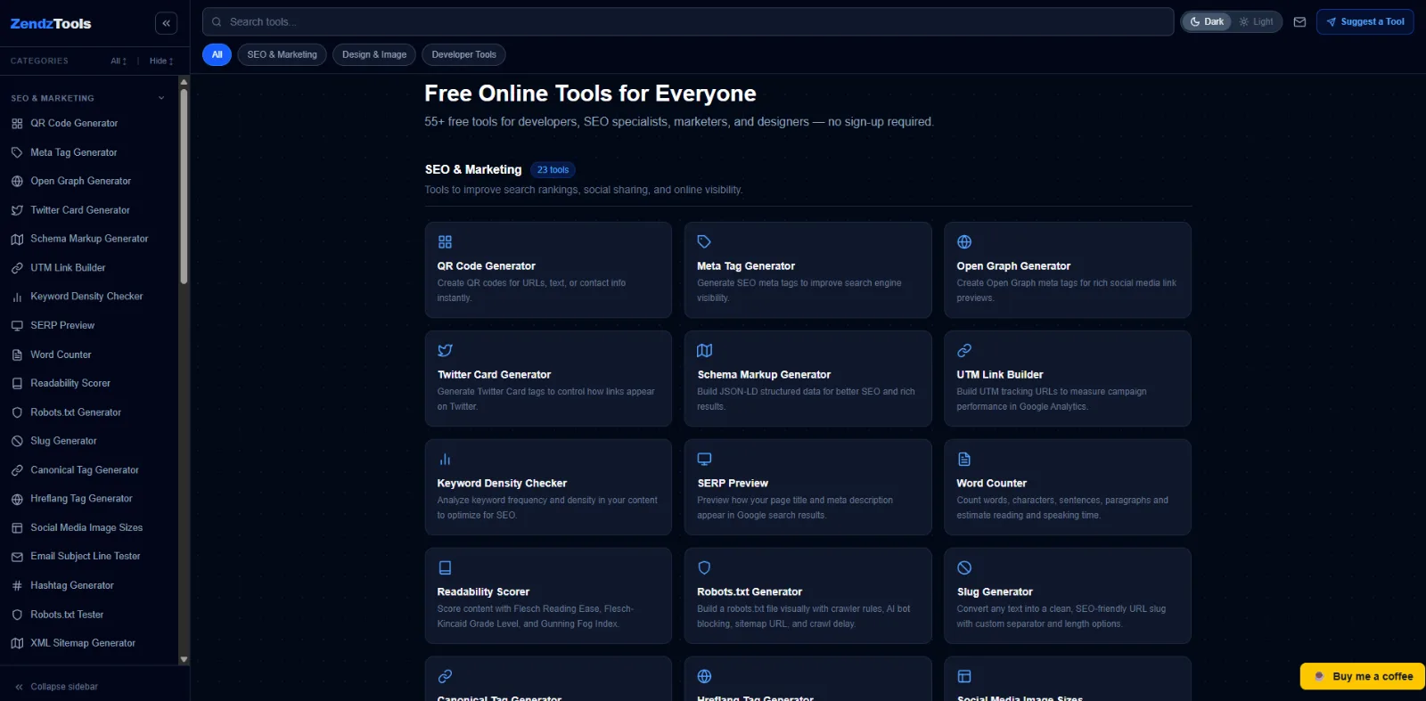This screenshot has height=701, width=1426.
Task: Toggle All categories expand control
Action: tap(119, 61)
